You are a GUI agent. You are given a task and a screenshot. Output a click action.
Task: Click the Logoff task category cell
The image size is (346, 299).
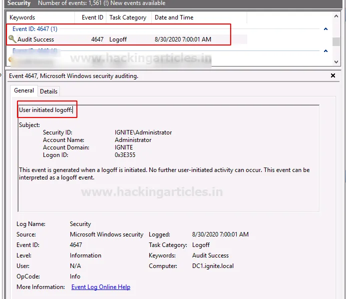click(x=118, y=39)
